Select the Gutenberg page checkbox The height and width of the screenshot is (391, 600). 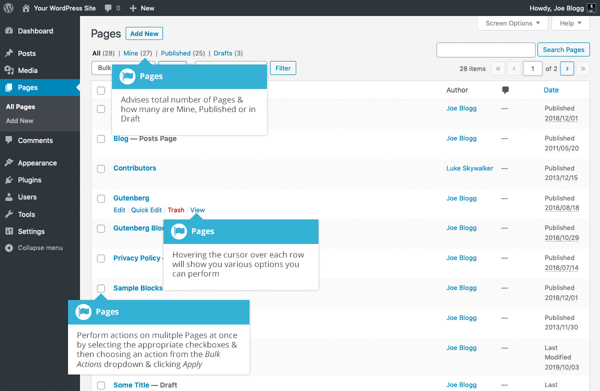click(101, 199)
